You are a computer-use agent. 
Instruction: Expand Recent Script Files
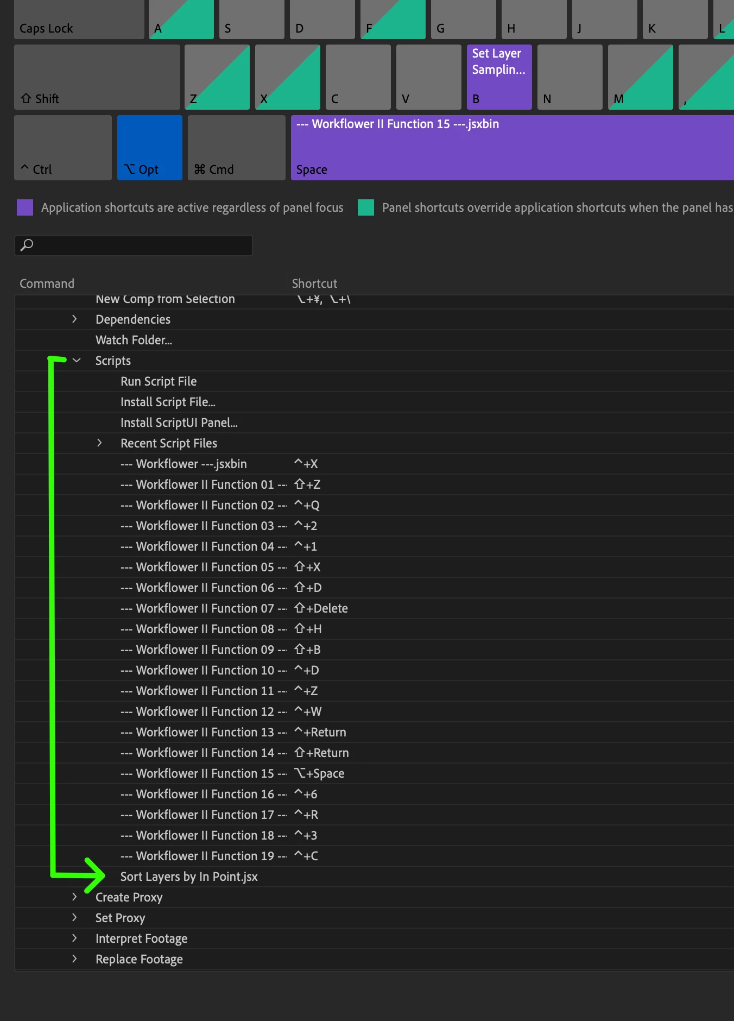99,443
